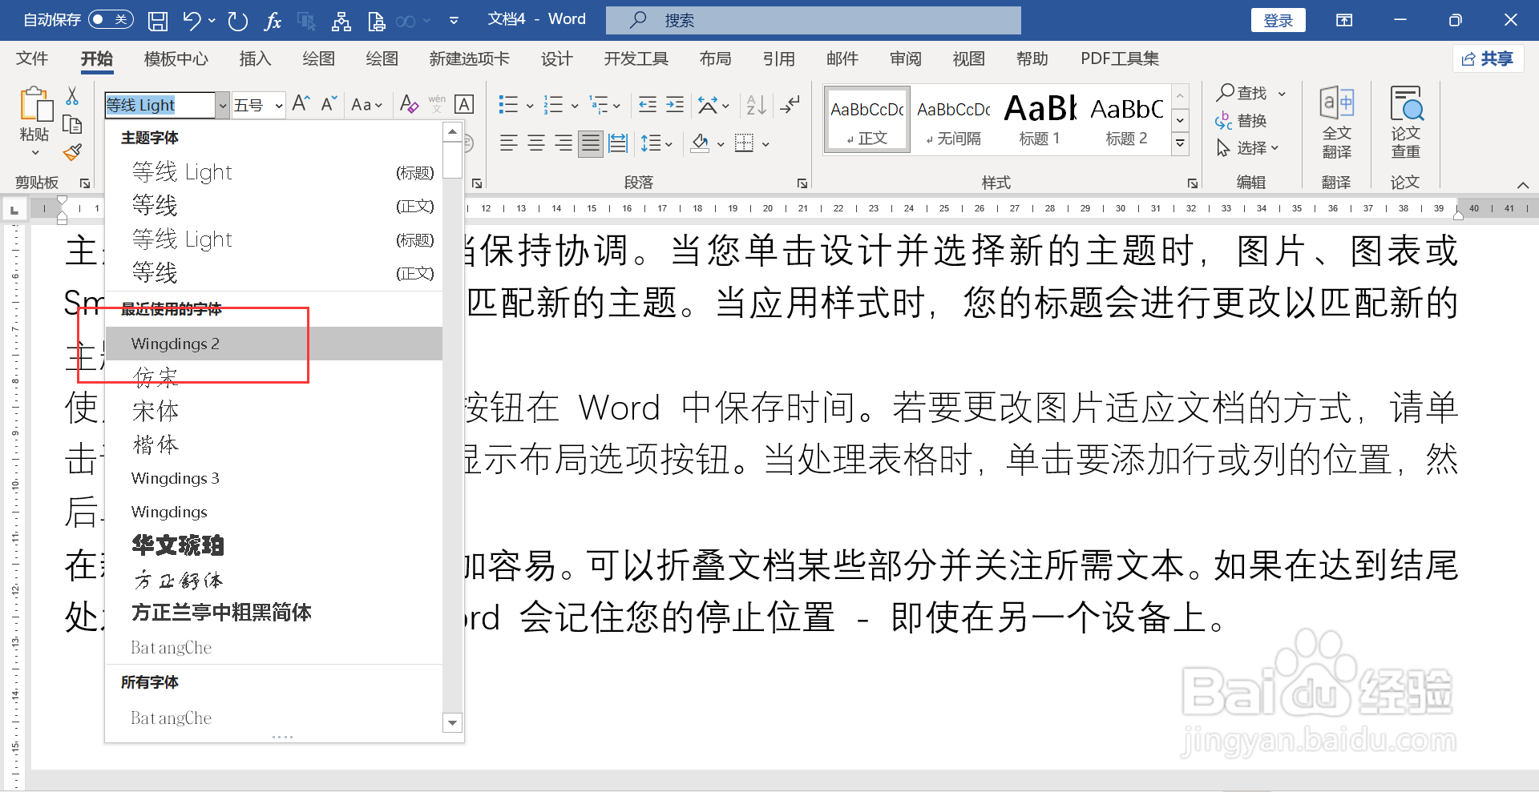The height and width of the screenshot is (792, 1539).
Task: Collapse the font name dropdown arrow
Action: (x=223, y=106)
